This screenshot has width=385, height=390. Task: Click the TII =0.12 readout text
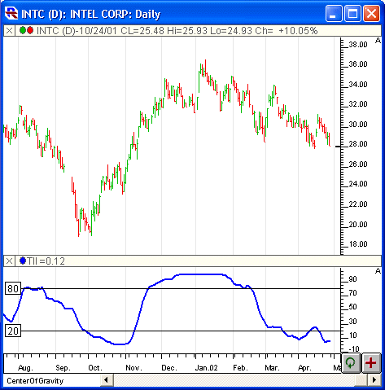pos(46,261)
